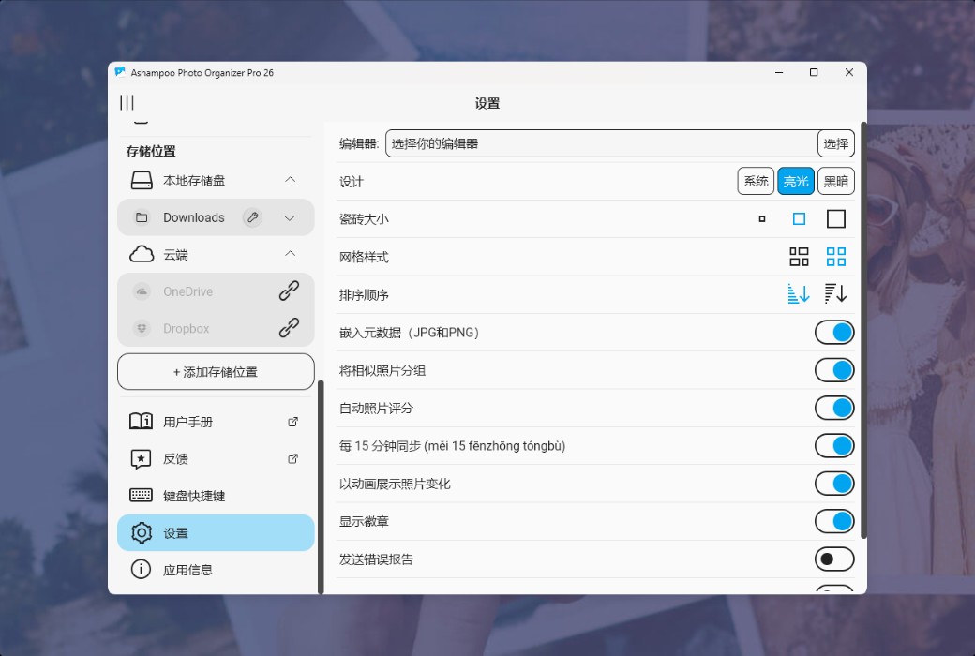This screenshot has height=656, width=975.
Task: Click the 选择 button to pick an editor
Action: [835, 143]
